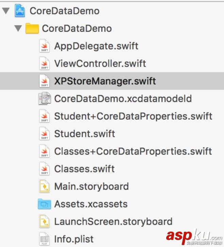
Task: Open LaunchScreen.storyboard file name
Action: 113,222
